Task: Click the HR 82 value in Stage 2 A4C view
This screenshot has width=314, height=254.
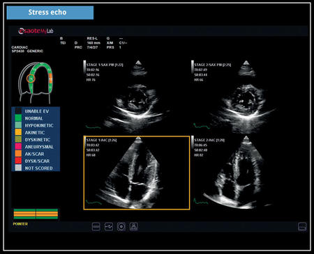Action: click(x=199, y=155)
